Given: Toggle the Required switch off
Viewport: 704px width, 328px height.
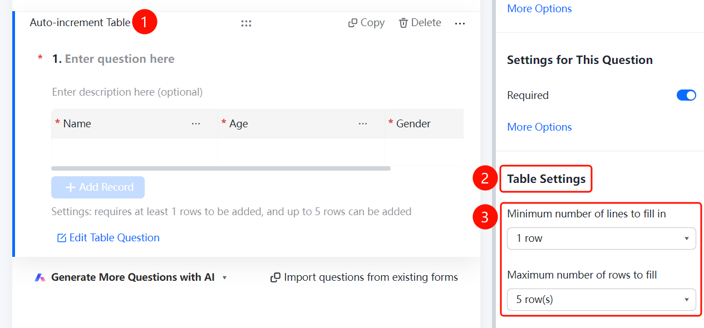Looking at the screenshot, I should coord(686,96).
